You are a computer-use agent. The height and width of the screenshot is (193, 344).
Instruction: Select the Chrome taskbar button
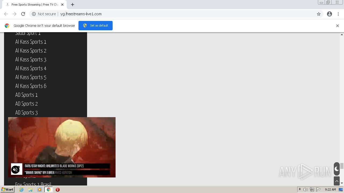tap(49, 190)
